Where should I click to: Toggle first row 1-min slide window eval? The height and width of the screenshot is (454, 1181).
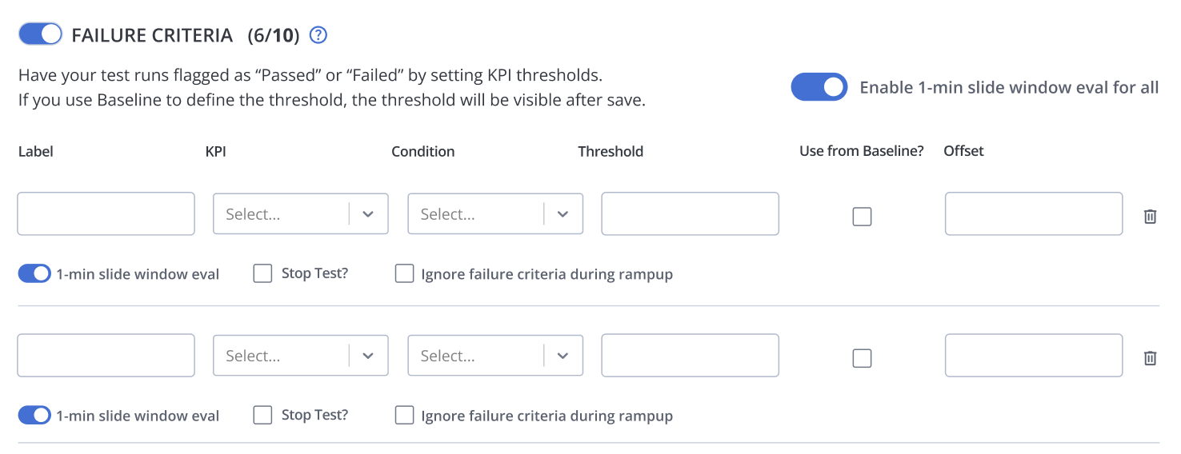[x=34, y=273]
